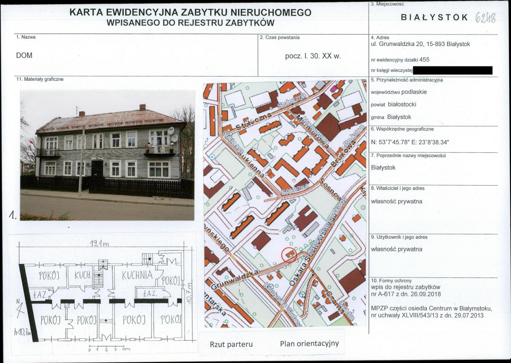Click the Rzut parteru caption
This screenshot has width=511, height=363.
tap(231, 343)
